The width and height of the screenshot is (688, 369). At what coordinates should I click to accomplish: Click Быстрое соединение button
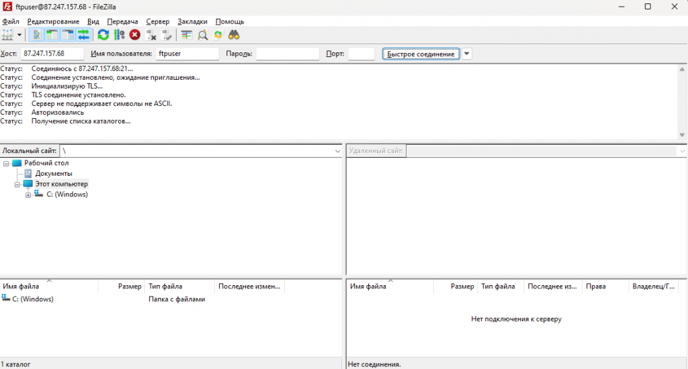421,54
